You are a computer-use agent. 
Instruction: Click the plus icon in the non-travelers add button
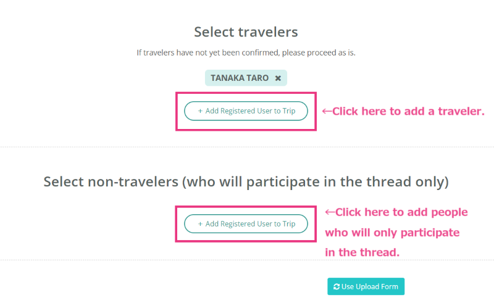pos(200,224)
